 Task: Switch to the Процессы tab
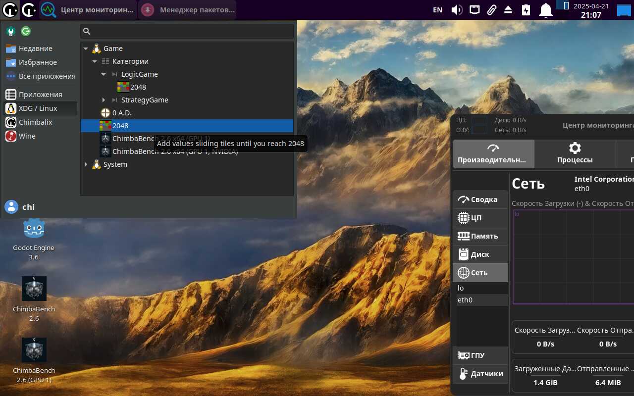point(575,154)
